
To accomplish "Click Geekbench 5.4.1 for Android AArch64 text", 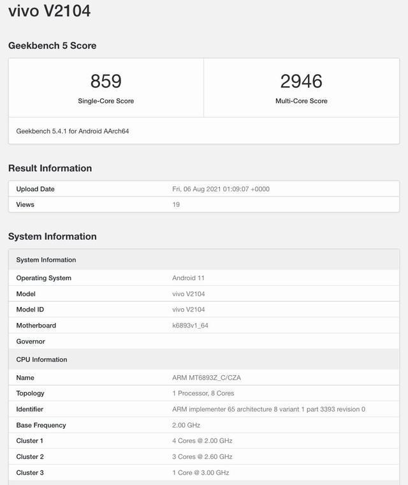I will [x=73, y=131].
